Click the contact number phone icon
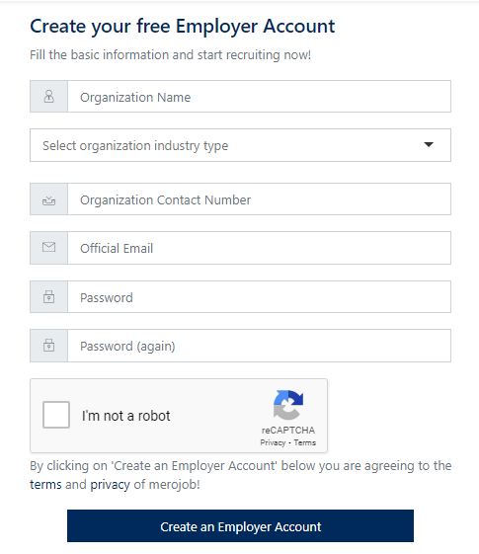 pos(48,200)
